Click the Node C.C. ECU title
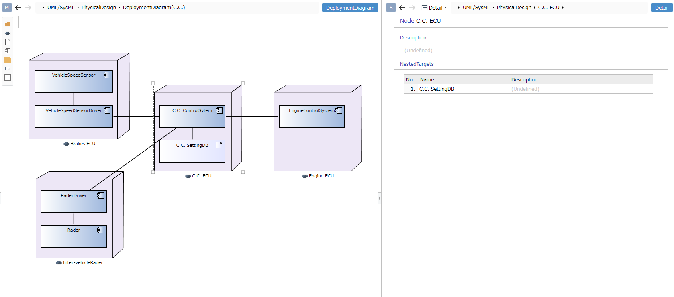The height and width of the screenshot is (297, 674). pyautogui.click(x=420, y=21)
